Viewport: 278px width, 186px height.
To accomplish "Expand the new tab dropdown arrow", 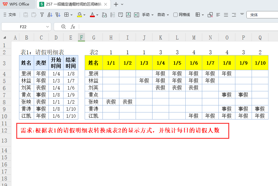I will coord(122,4).
